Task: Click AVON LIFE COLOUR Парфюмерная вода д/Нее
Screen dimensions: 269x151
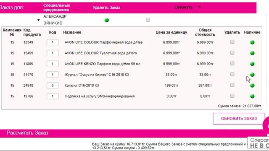Action: click(x=104, y=42)
